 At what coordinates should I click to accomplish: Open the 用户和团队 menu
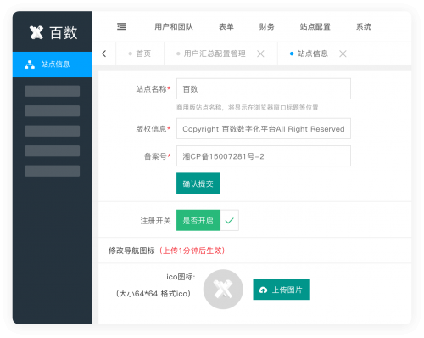(174, 27)
